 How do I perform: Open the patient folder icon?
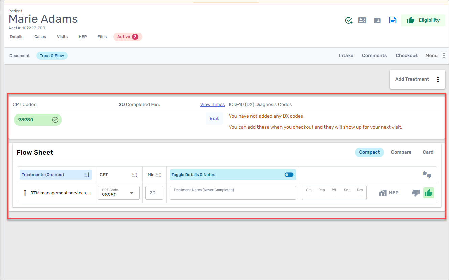coord(377,20)
